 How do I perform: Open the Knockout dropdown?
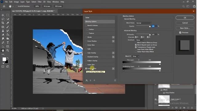tap(140, 40)
